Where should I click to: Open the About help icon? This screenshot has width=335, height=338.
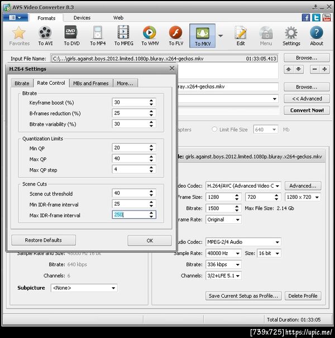point(317,36)
